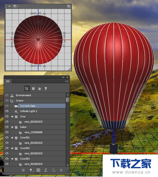Hide the balon mesh
Image resolution: width=158 pixels, height=177 pixels.
(x=7, y=127)
